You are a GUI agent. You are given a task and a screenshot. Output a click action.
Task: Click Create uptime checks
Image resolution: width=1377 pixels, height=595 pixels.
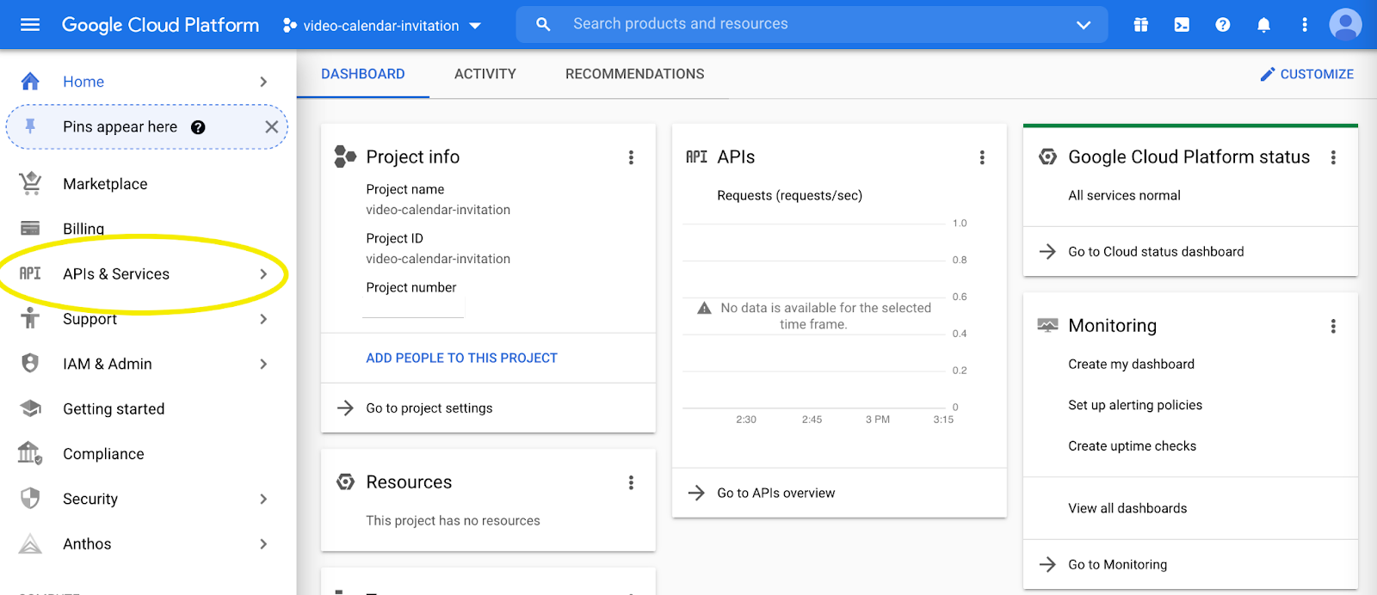pos(1132,446)
